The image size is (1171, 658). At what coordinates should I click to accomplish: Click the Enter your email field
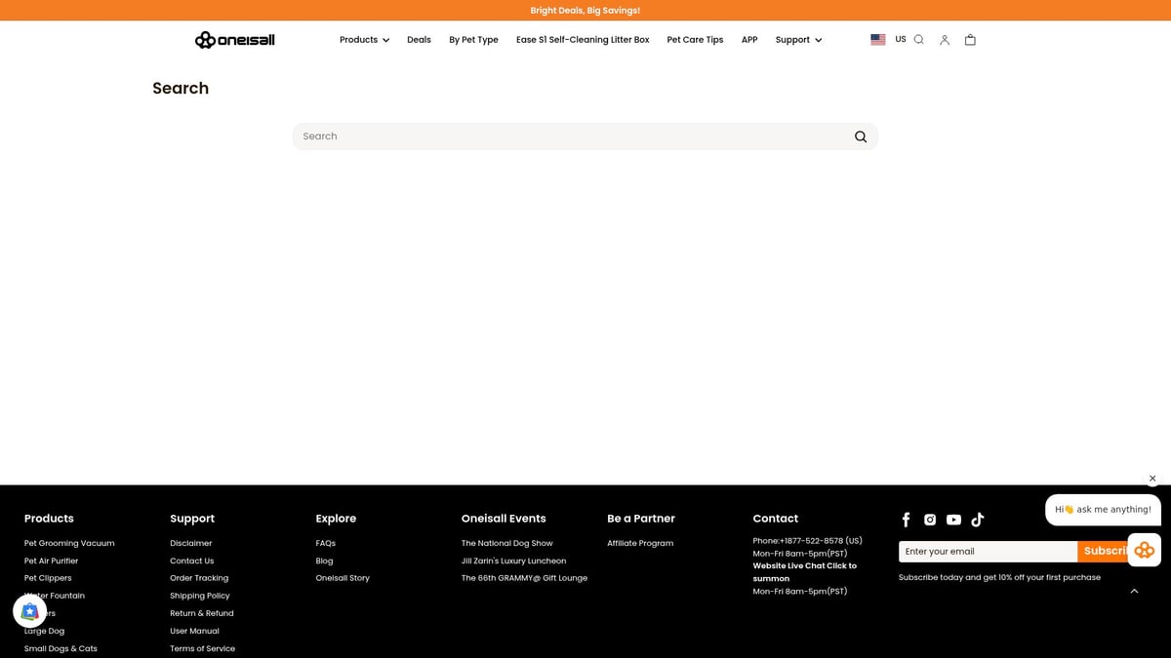(987, 552)
